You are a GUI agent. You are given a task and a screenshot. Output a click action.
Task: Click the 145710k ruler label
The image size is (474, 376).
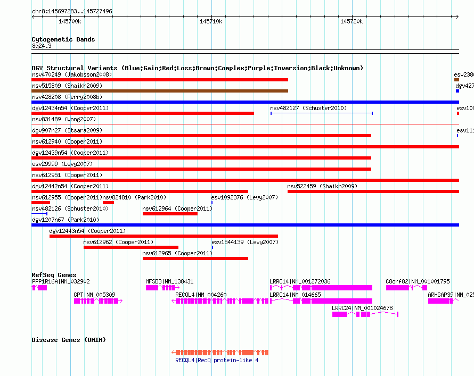click(x=211, y=21)
